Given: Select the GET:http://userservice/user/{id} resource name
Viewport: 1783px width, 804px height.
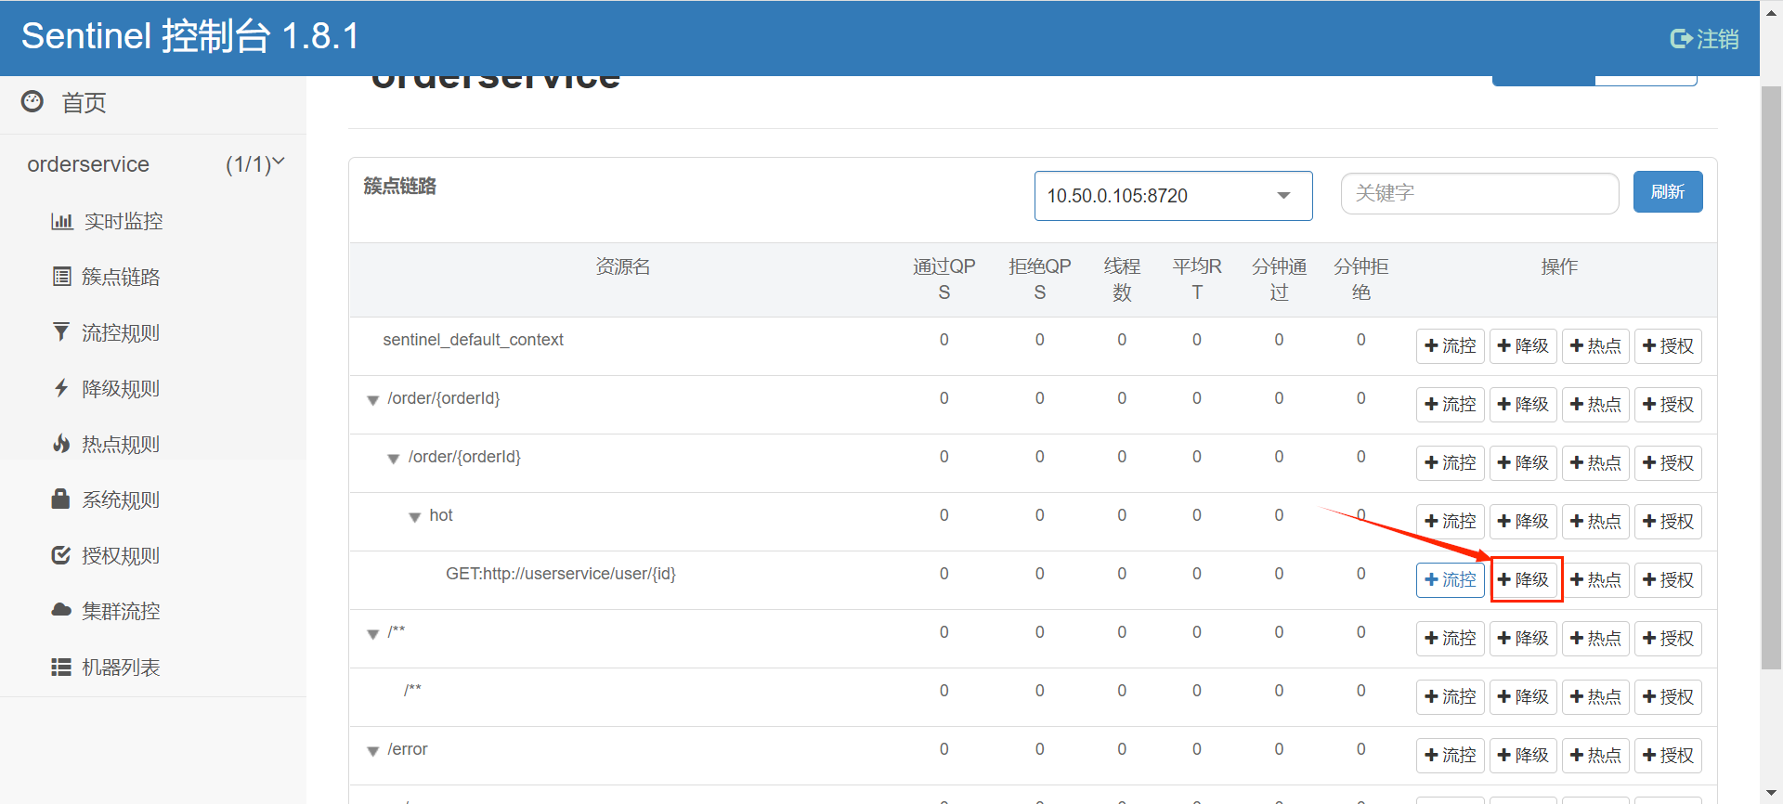Looking at the screenshot, I should tap(561, 574).
